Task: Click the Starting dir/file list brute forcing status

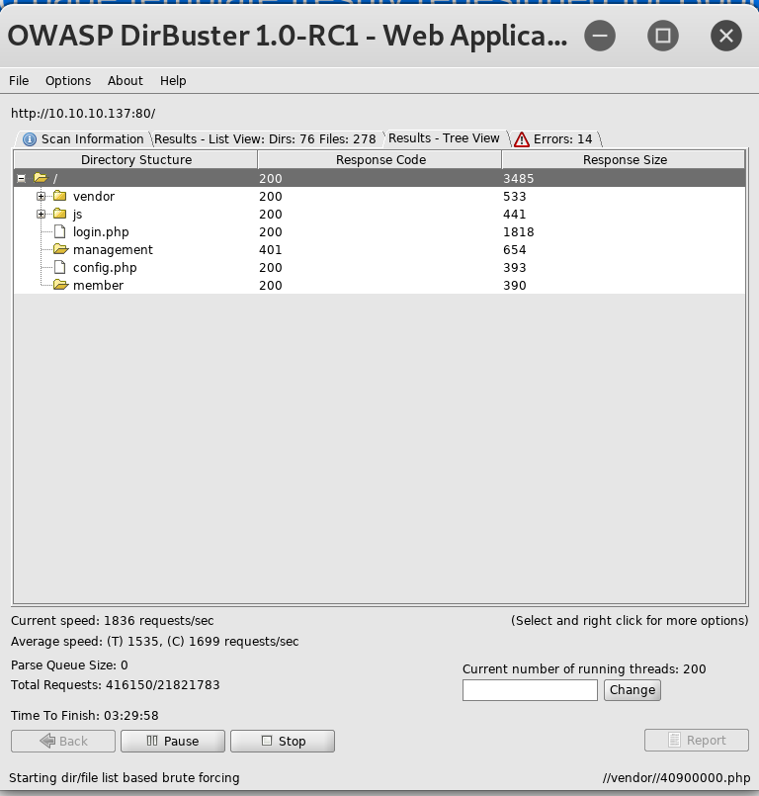Action: [125, 778]
